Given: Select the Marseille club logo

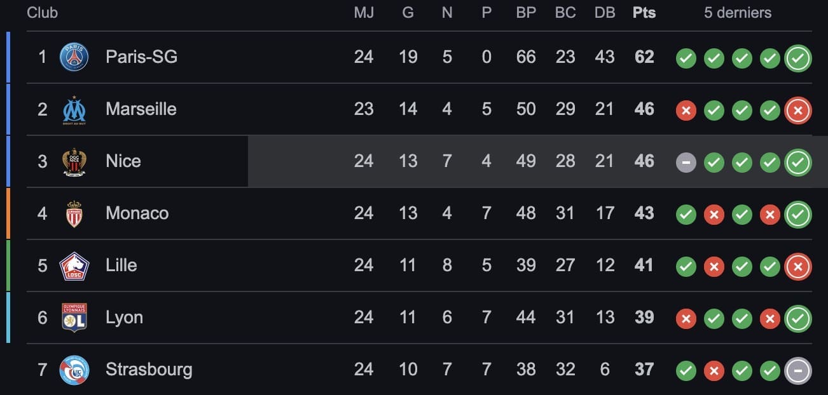Looking at the screenshot, I should [x=74, y=110].
